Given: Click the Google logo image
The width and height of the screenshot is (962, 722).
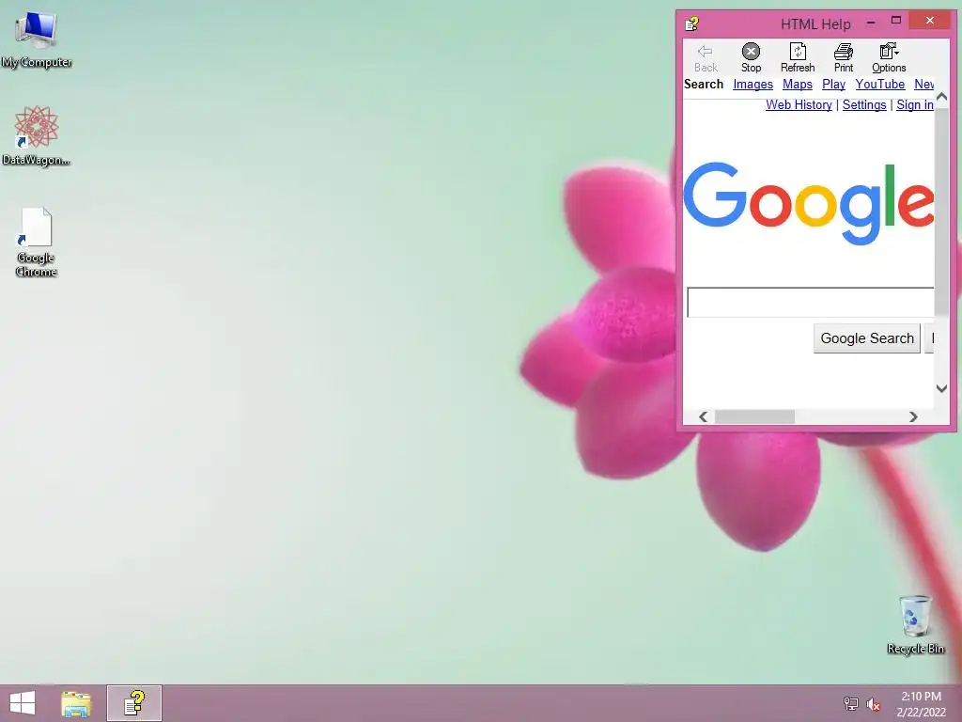Looking at the screenshot, I should [x=809, y=203].
